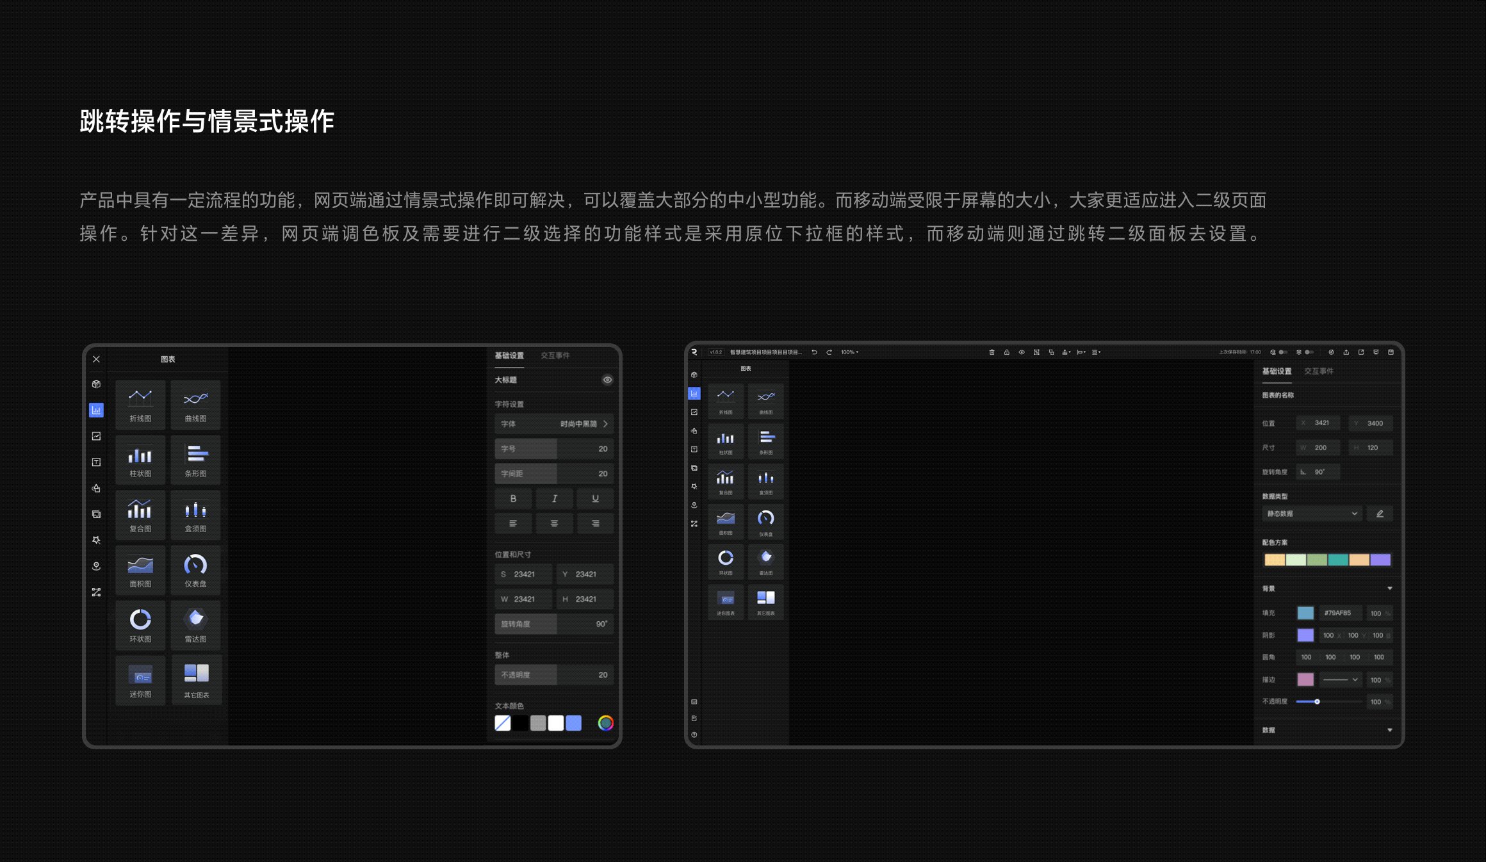Screen dimensions: 1486x862
Task: Select 条形图 chart in tablet mockup
Action: 195,460
